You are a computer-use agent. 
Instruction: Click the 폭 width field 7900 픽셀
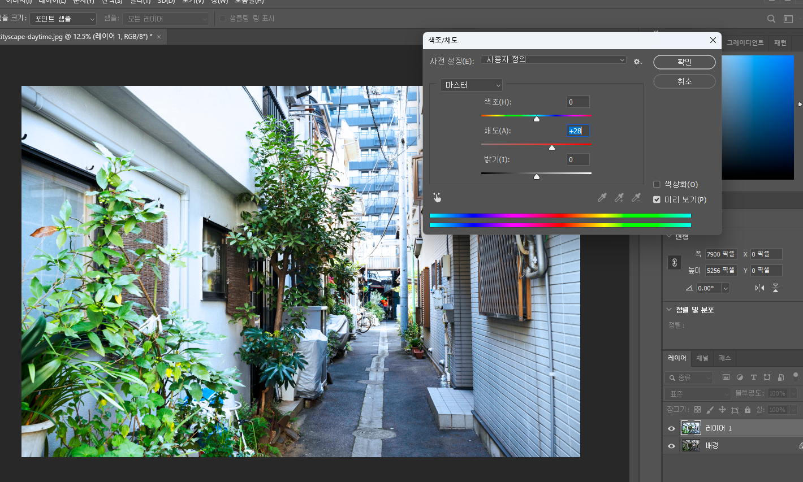click(721, 254)
